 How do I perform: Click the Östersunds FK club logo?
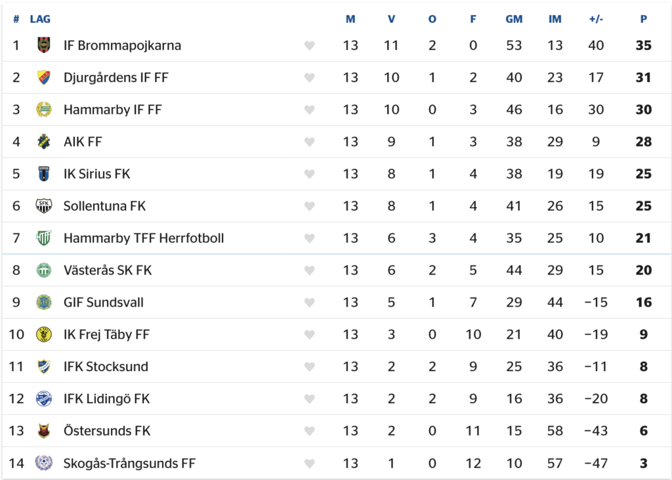point(43,431)
